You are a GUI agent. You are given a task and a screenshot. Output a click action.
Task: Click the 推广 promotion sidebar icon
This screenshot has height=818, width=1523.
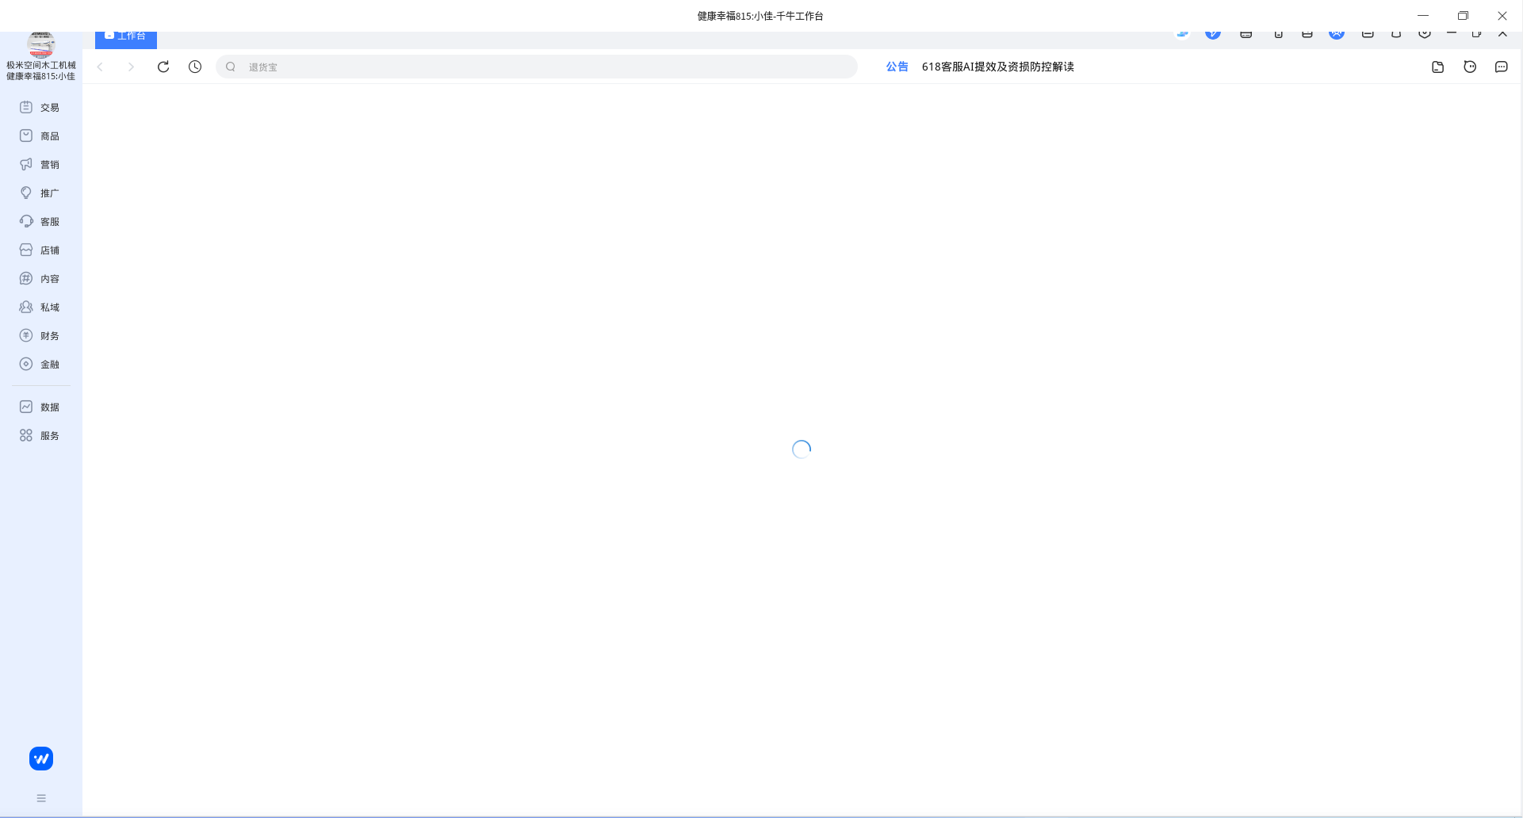41,193
